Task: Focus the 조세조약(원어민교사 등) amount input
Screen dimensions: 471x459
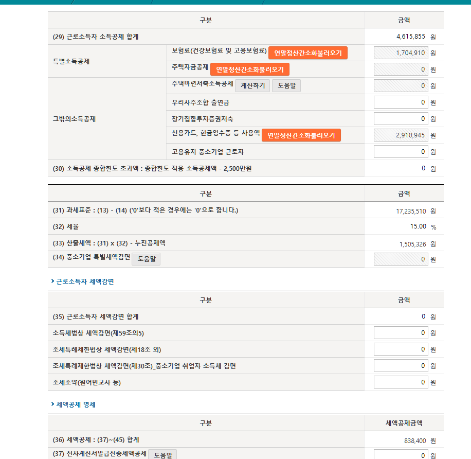Action: coord(401,382)
